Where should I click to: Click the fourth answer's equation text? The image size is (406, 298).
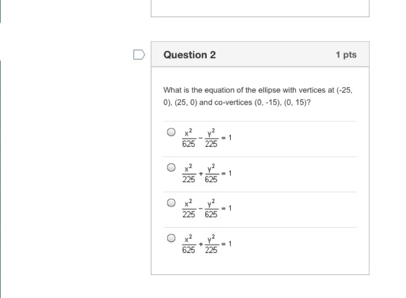pyautogui.click(x=207, y=244)
